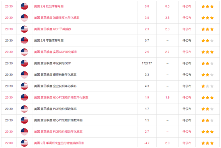Open the 美国 2月 批发库存月率 event
This screenshot has height=148, width=221.
coord(49,6)
